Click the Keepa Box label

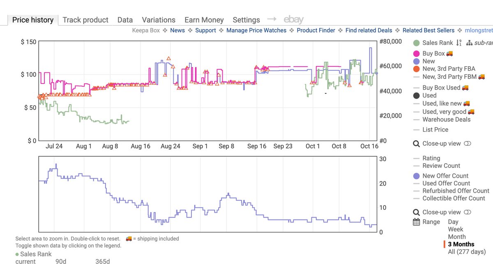[x=146, y=30]
